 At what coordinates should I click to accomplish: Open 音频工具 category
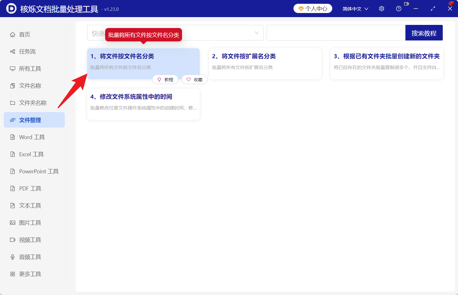point(34,257)
